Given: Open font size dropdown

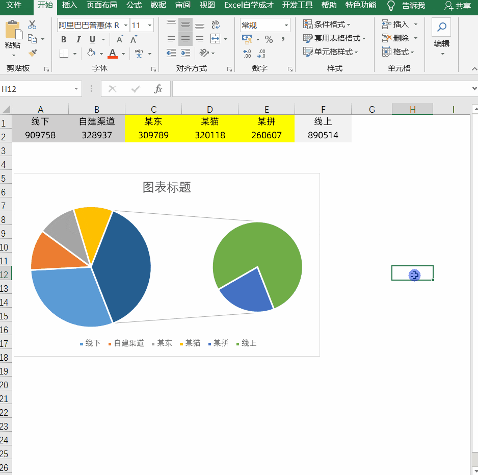Looking at the screenshot, I should click(x=150, y=26).
